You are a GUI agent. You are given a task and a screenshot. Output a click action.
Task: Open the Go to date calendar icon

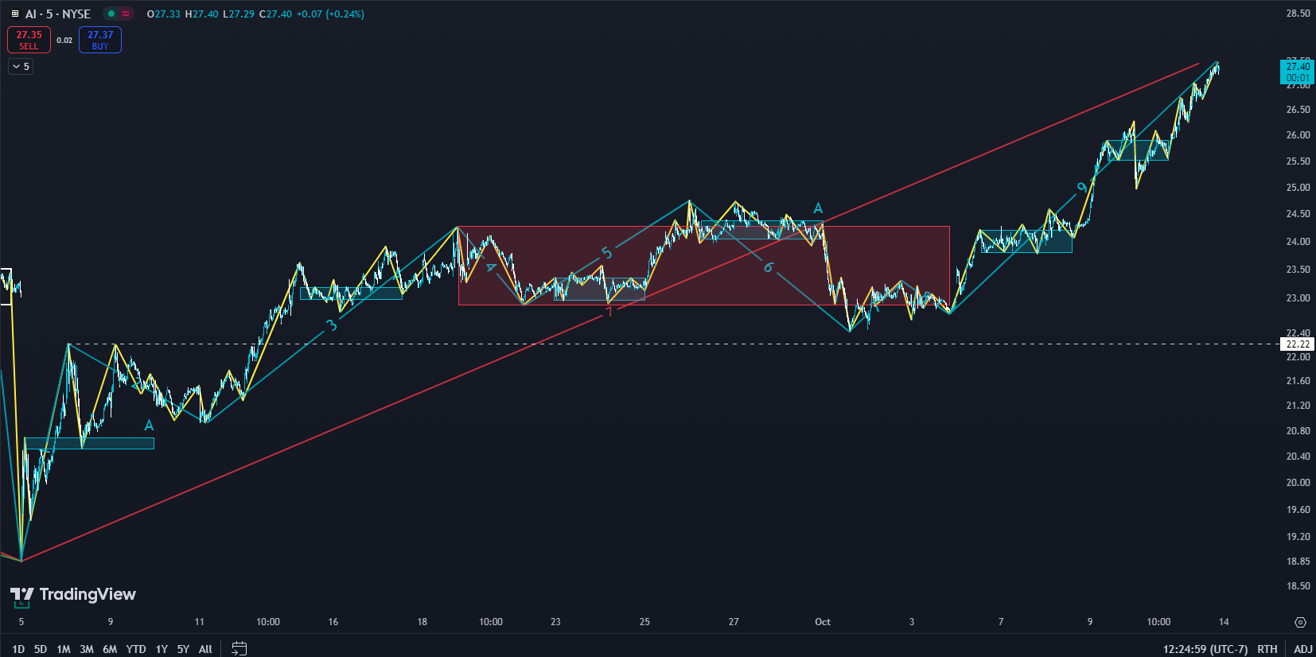(239, 648)
